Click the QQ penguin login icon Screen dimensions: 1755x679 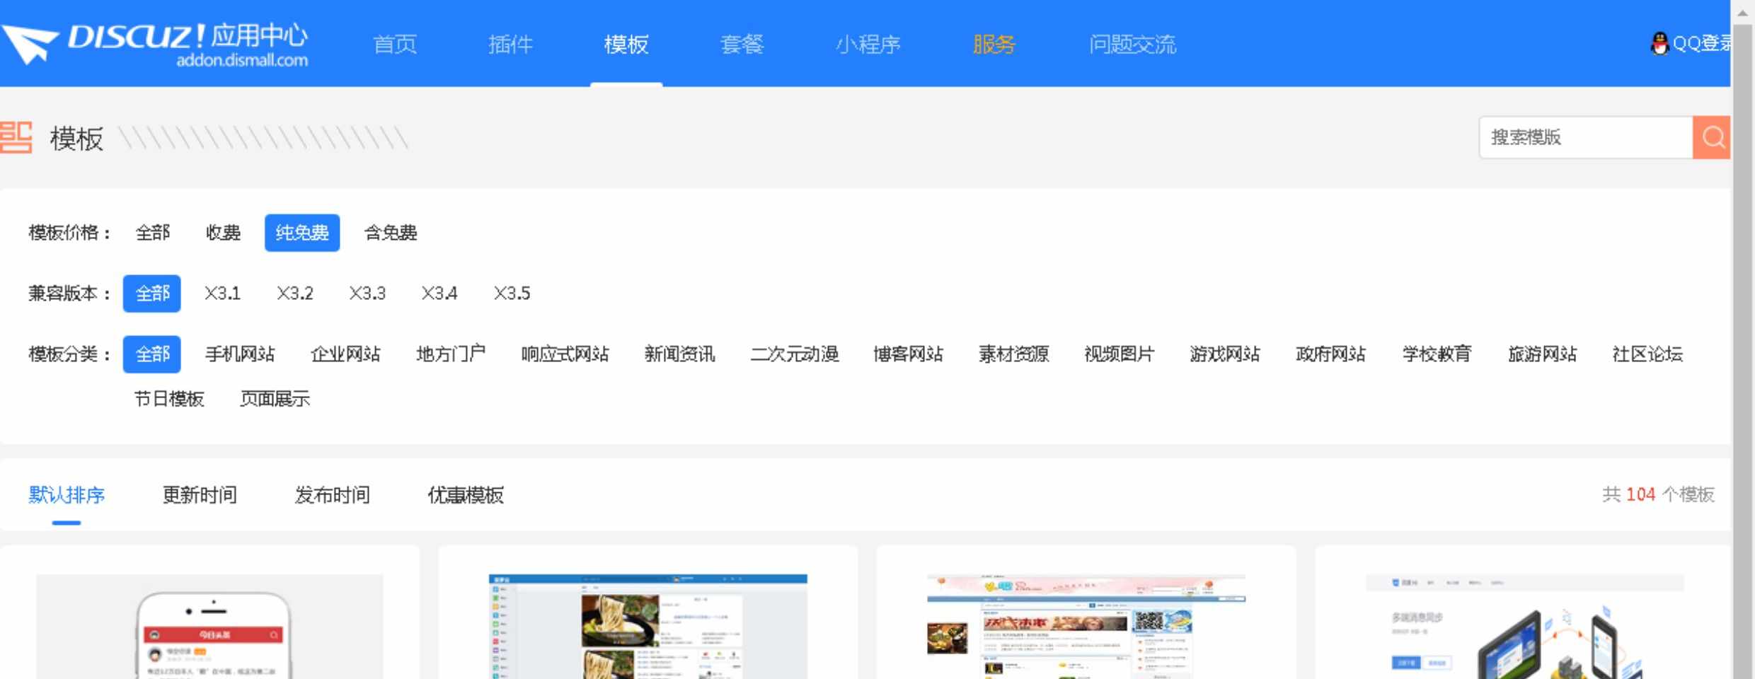tap(1659, 44)
